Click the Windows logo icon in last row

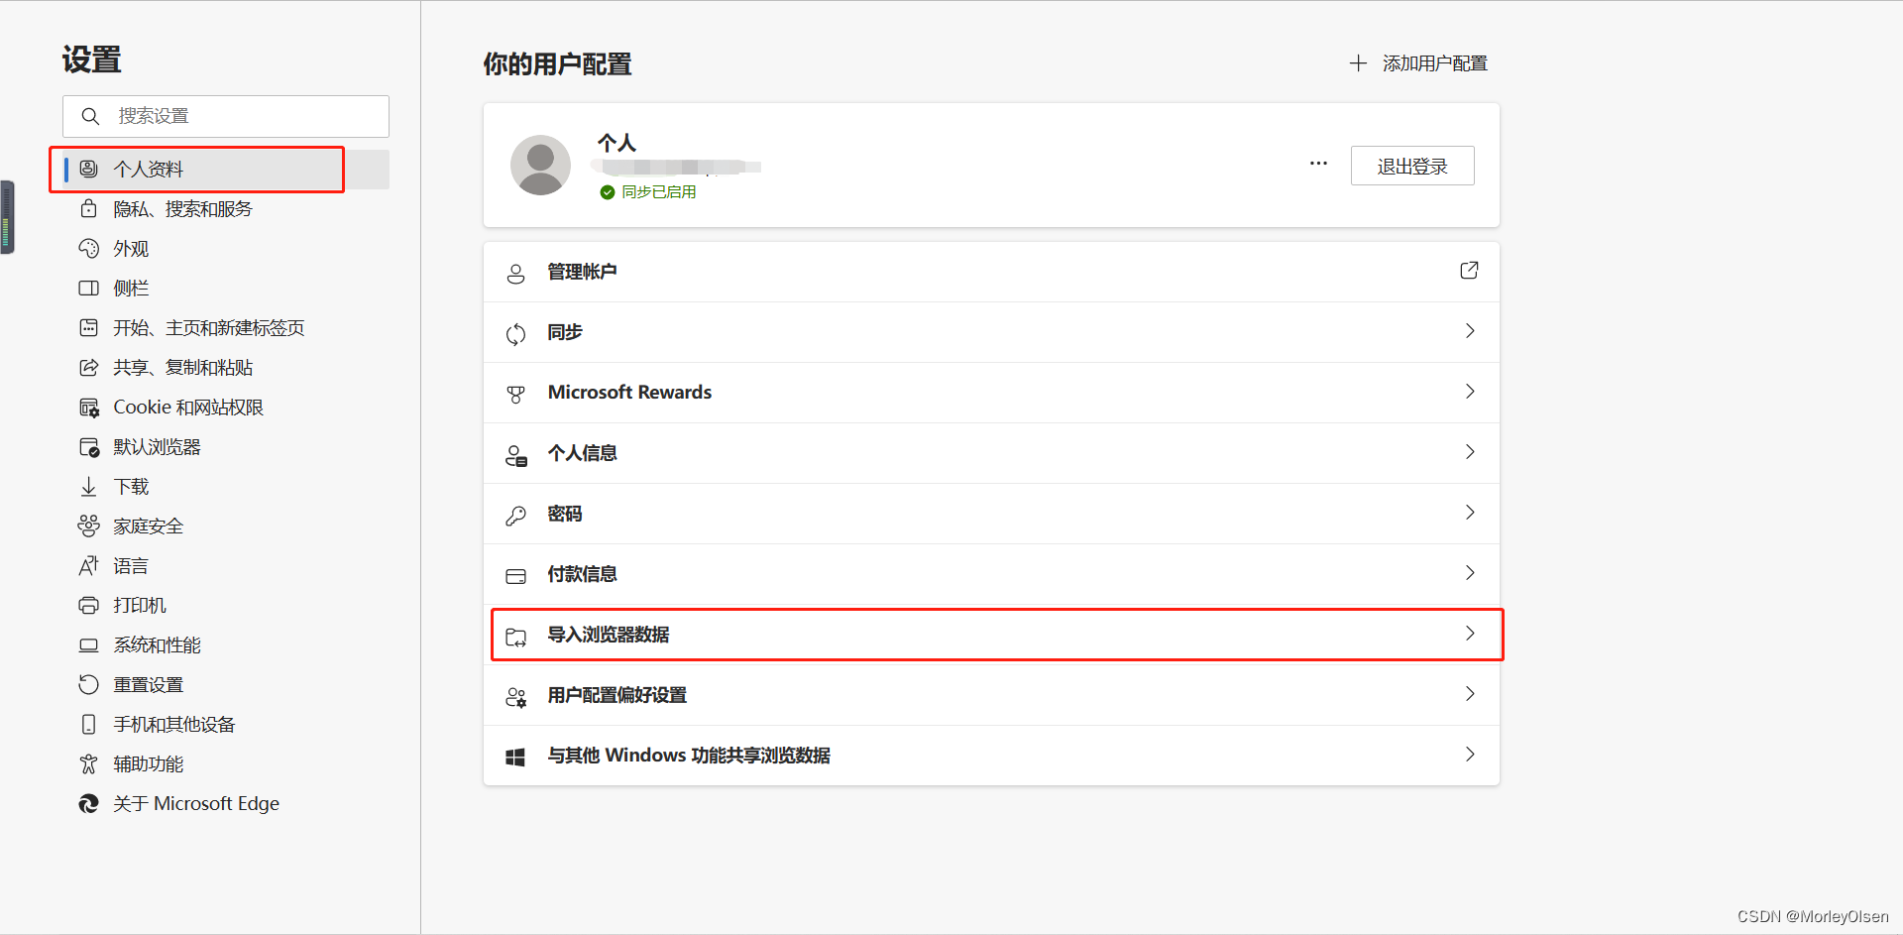tap(515, 758)
